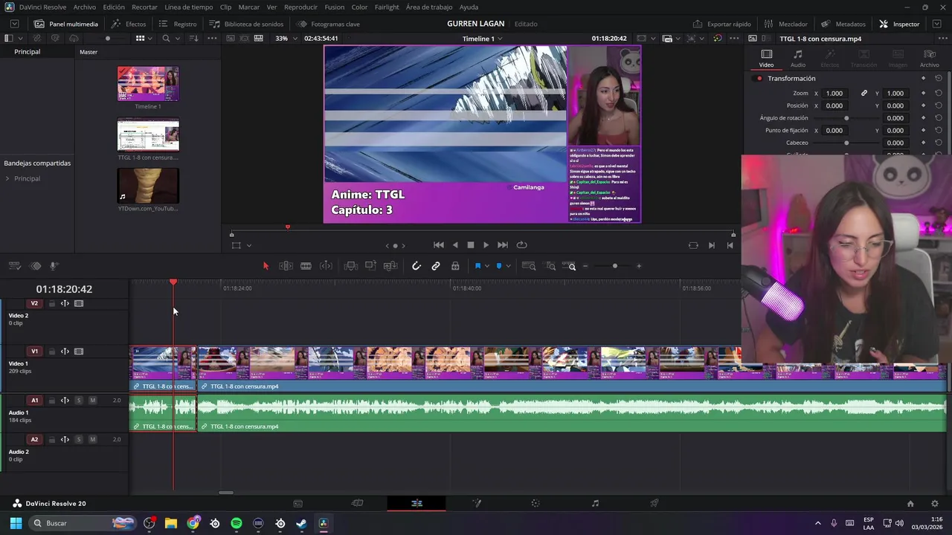Solo the Audio 1 track

pos(79,401)
